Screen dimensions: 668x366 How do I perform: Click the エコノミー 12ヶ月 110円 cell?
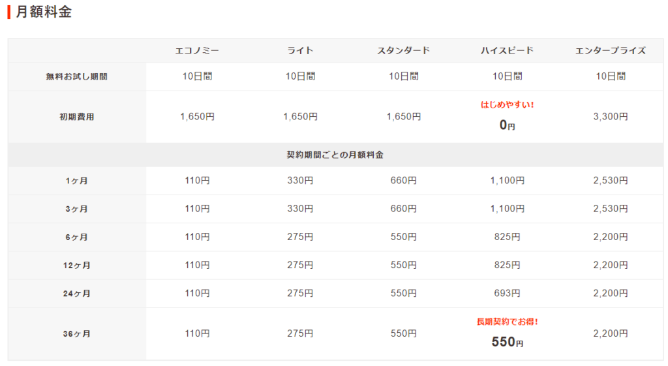[x=197, y=265]
